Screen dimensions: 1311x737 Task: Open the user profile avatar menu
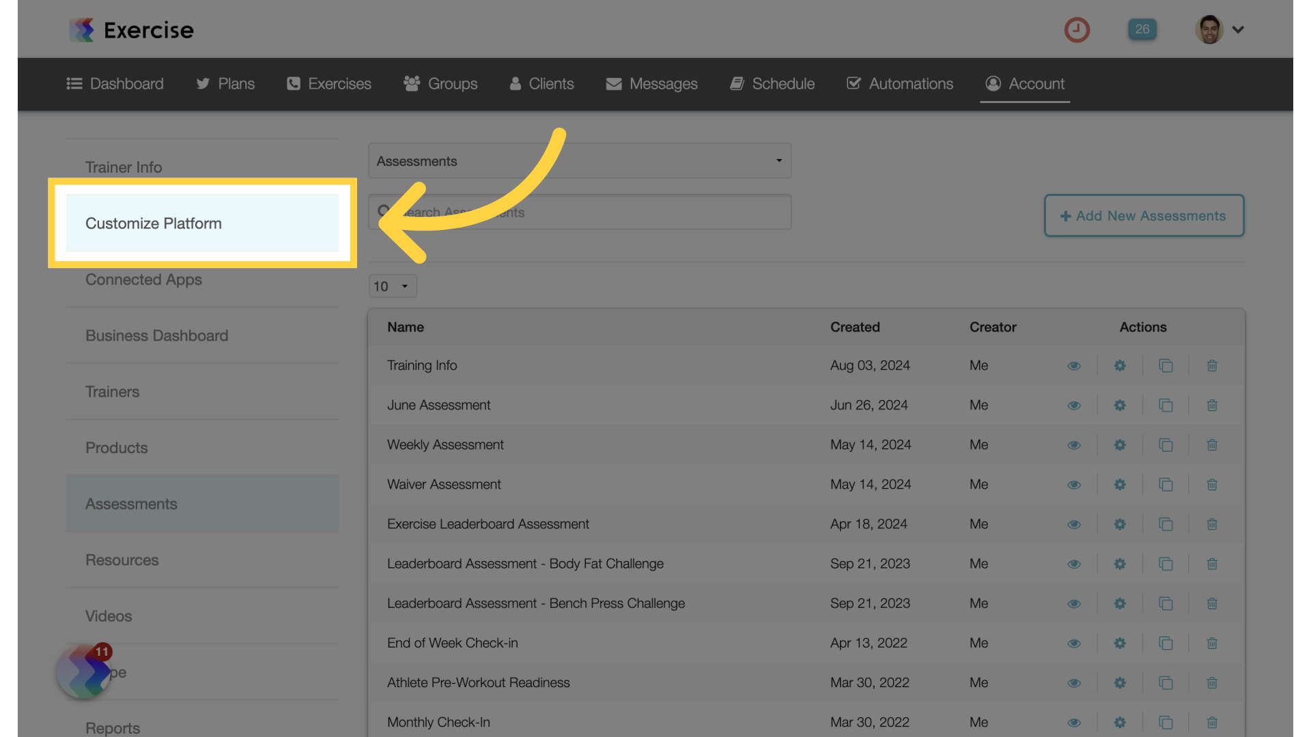(x=1220, y=29)
